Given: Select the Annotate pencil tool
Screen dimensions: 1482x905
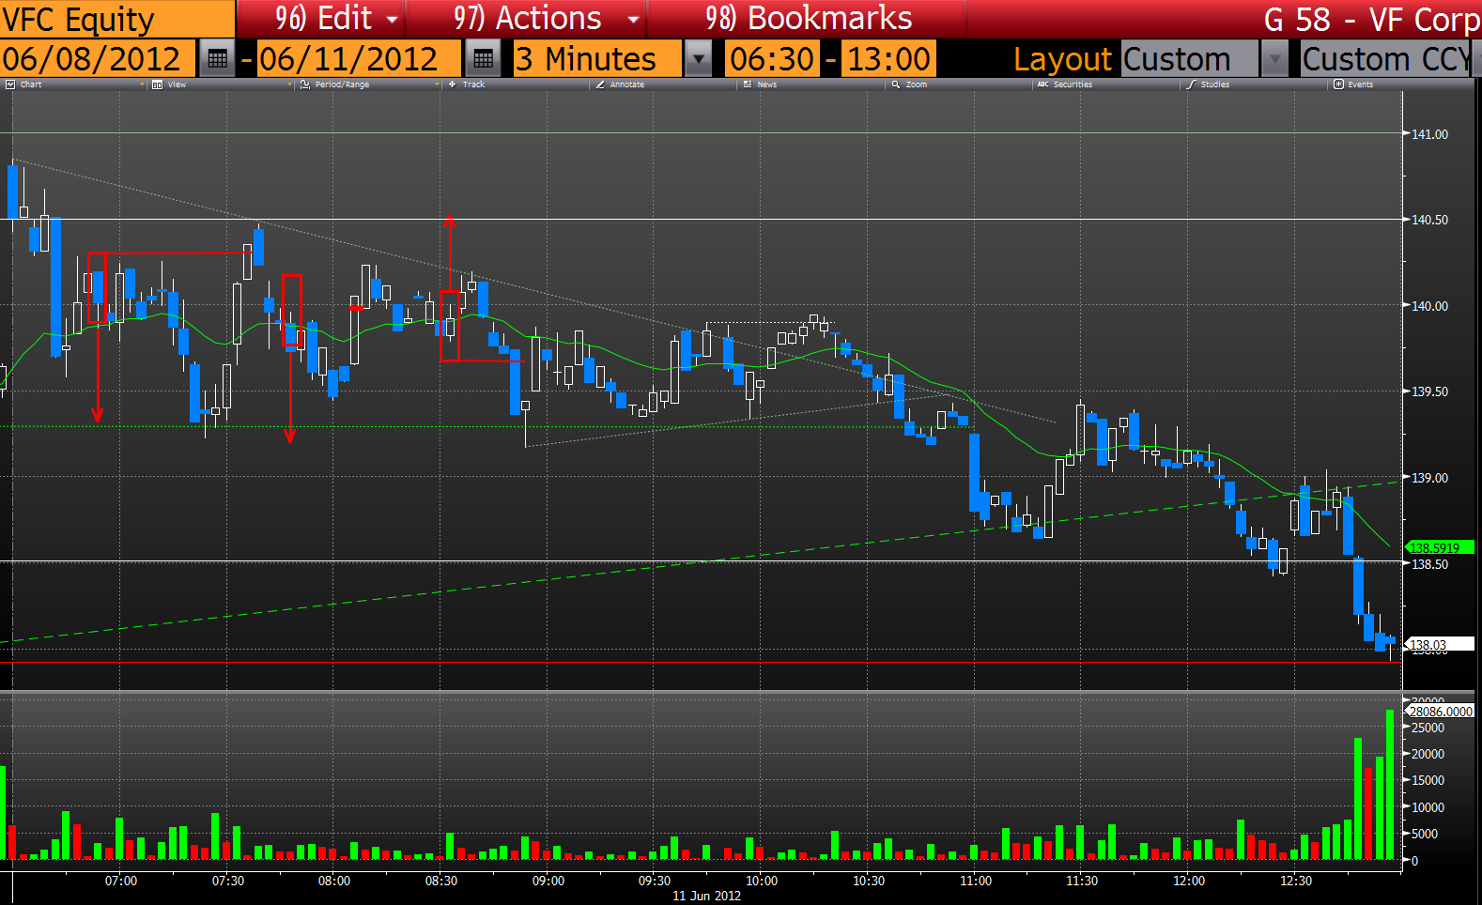Looking at the screenshot, I should pyautogui.click(x=600, y=84).
